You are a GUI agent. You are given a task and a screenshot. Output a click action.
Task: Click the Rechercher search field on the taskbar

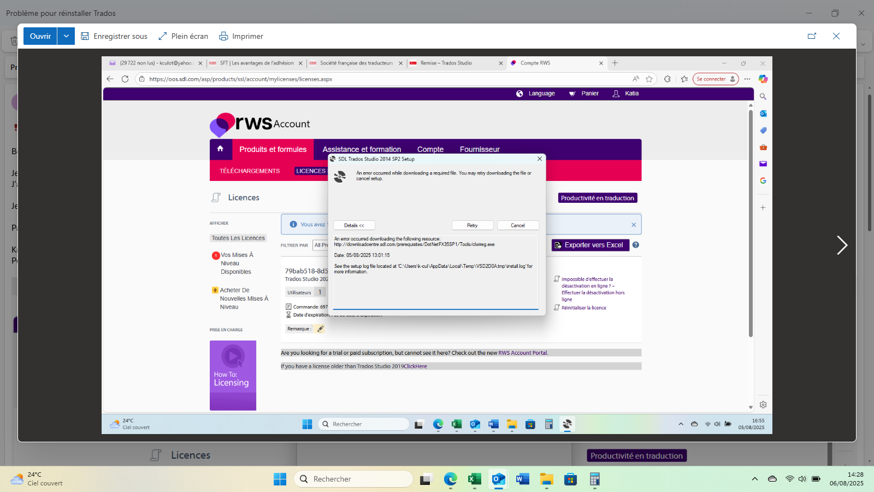[353, 478]
